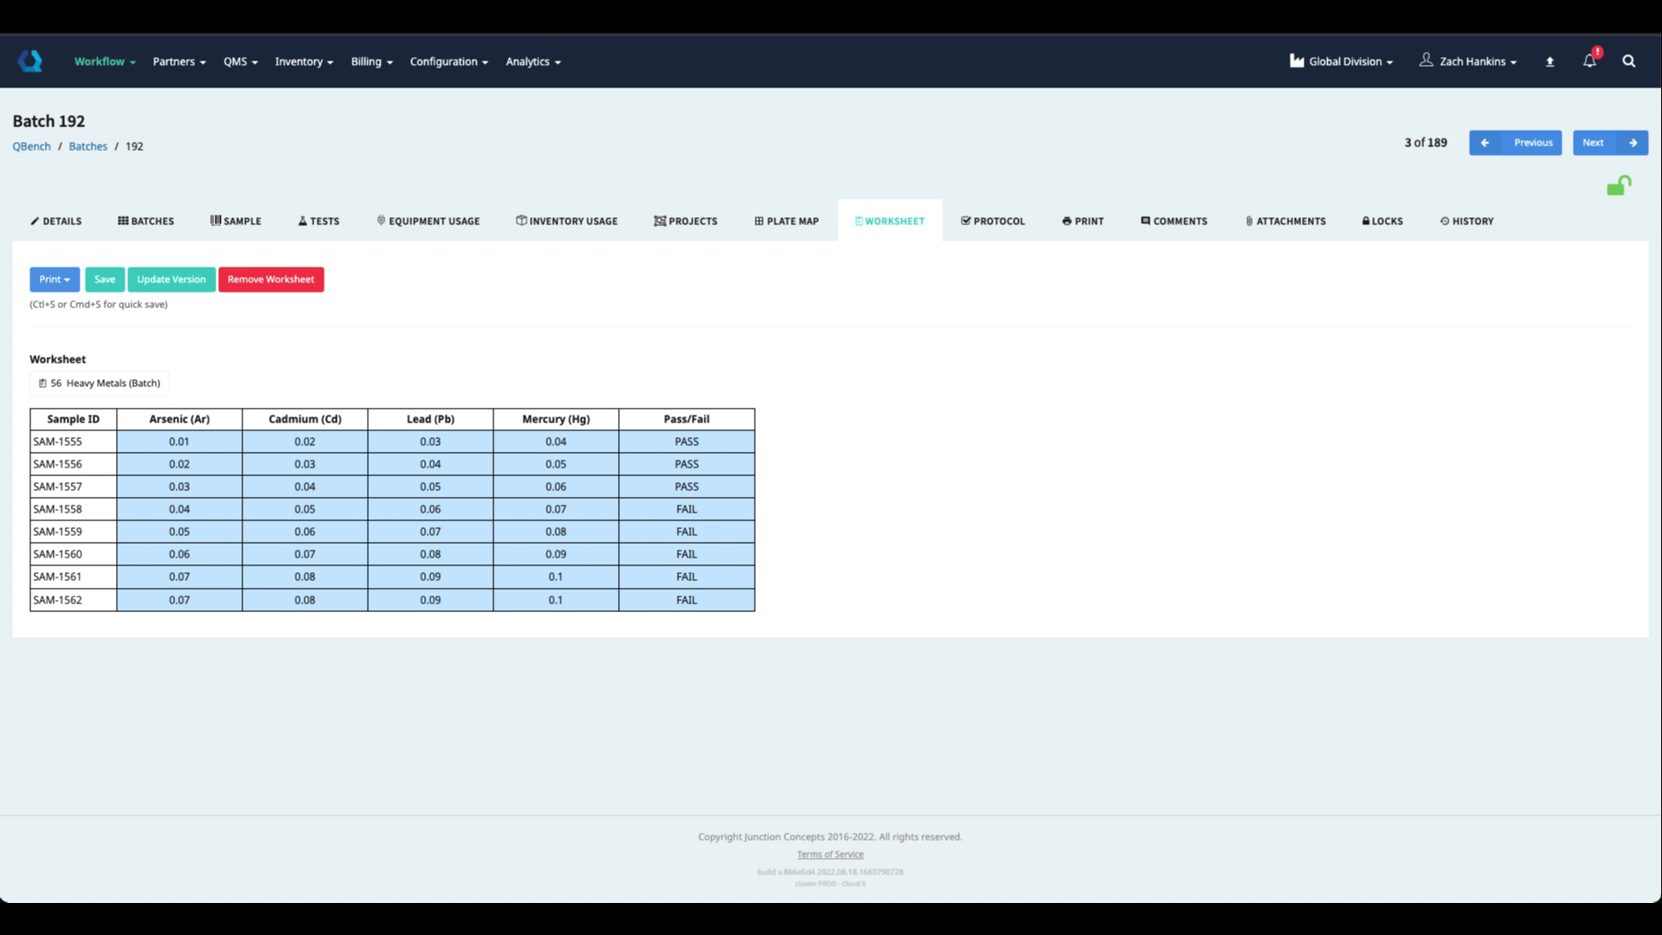Screen dimensions: 1662x935
Task: Open the Batches breadcrumb link
Action: [88, 146]
